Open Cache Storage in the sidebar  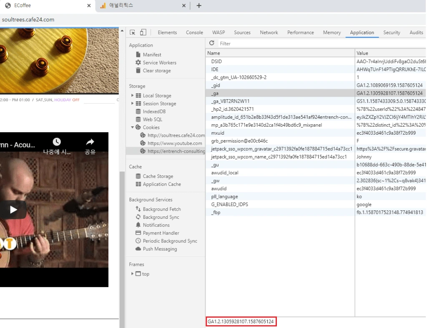pyautogui.click(x=158, y=176)
